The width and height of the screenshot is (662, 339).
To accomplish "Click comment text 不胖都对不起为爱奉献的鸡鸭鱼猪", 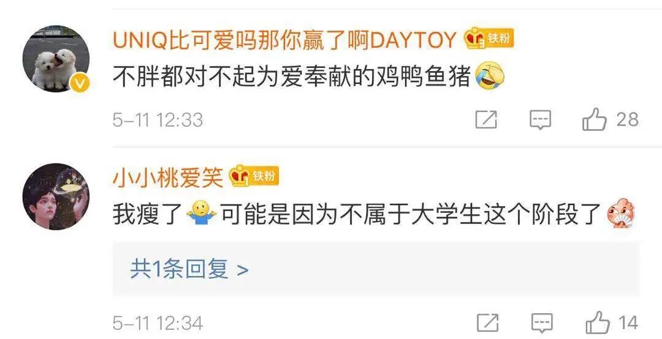I will click(x=292, y=78).
